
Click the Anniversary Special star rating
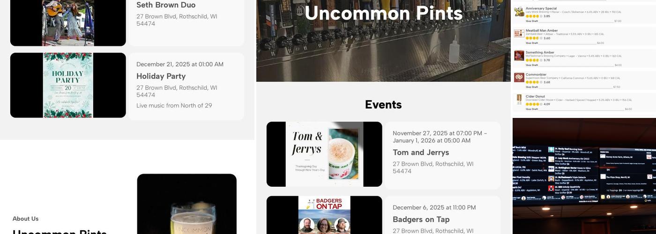point(534,16)
